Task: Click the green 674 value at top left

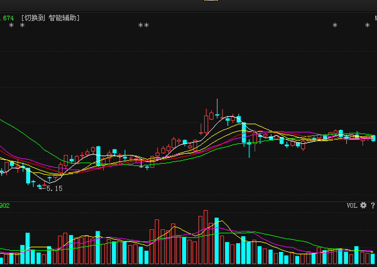Action: (x=8, y=18)
